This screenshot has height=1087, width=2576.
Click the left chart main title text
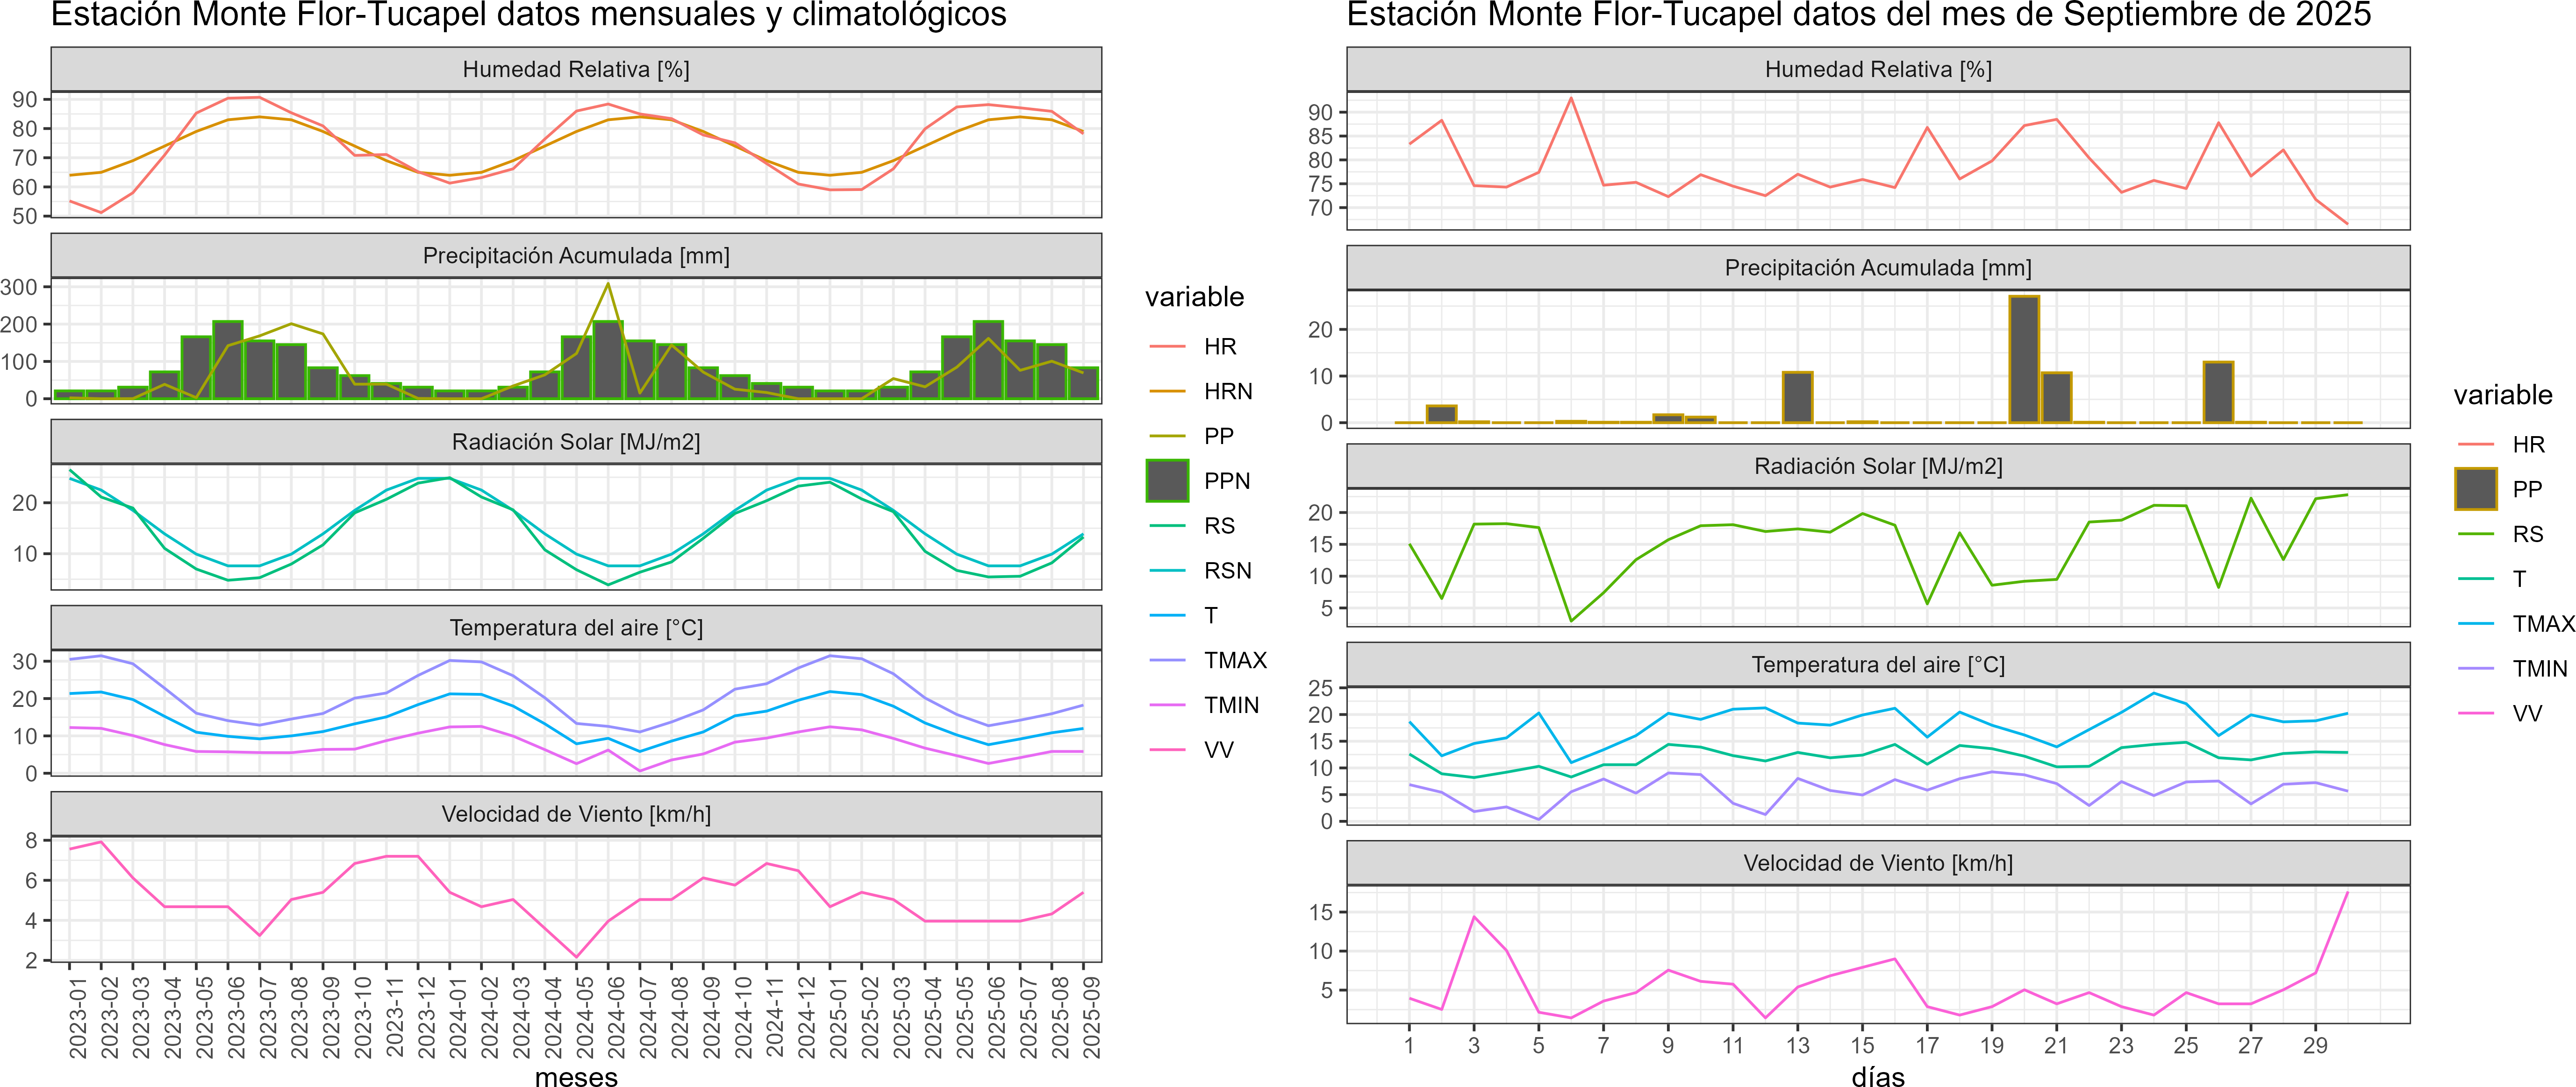528,15
